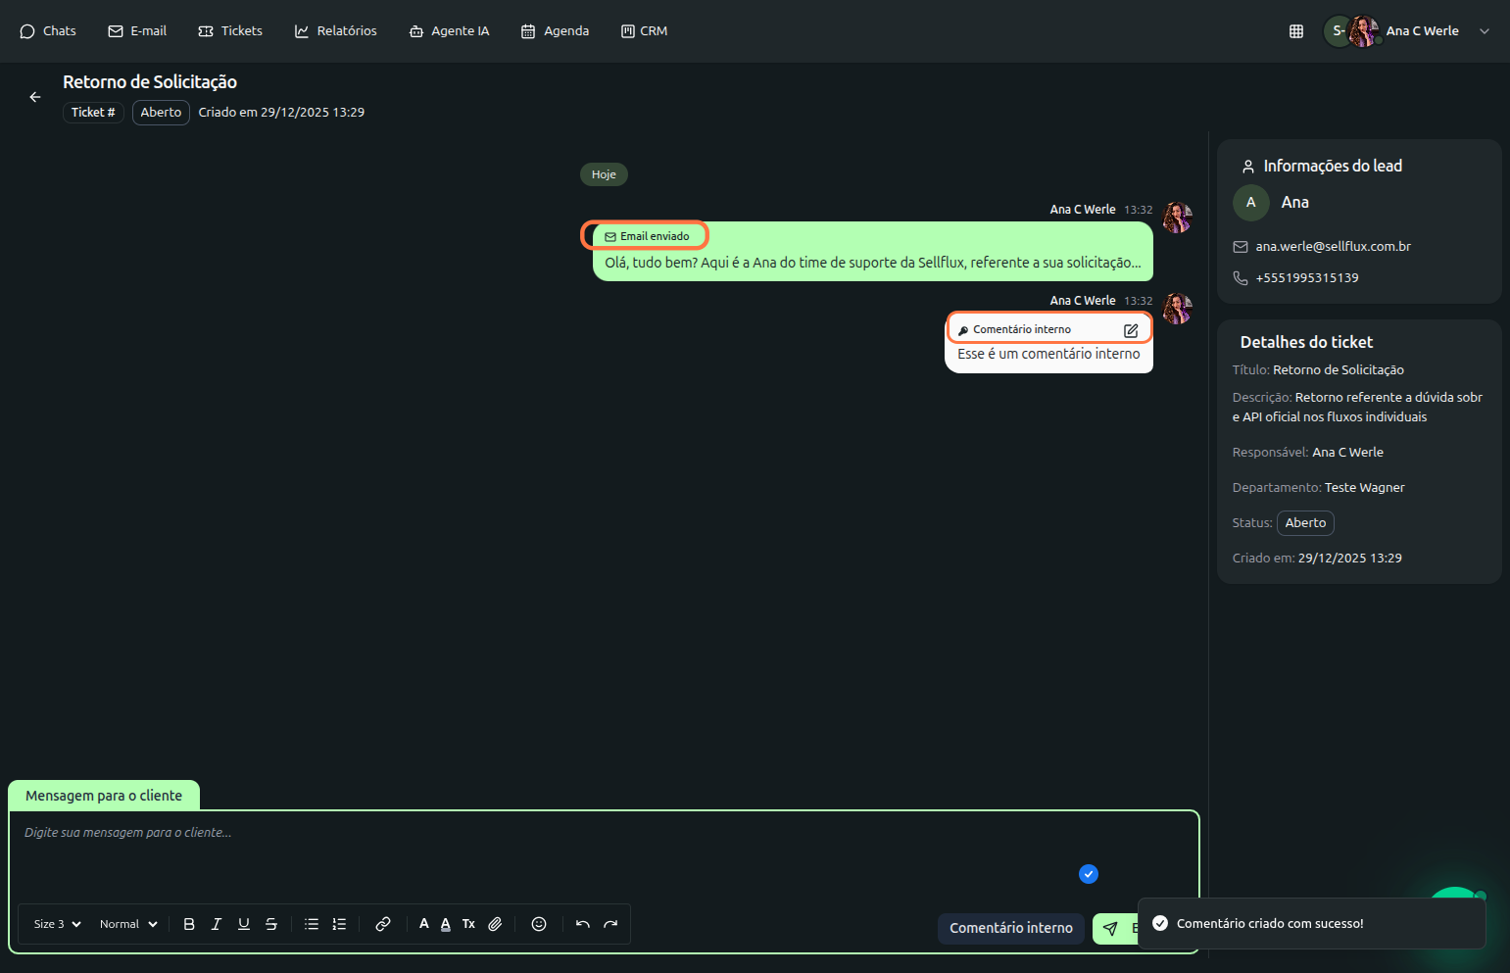Open the emoji picker
The image size is (1510, 973).
[x=538, y=924]
